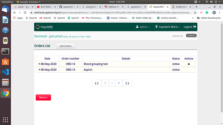Click patient ID badge 10002T
Viewport: 223px width, 125px height.
191,36
